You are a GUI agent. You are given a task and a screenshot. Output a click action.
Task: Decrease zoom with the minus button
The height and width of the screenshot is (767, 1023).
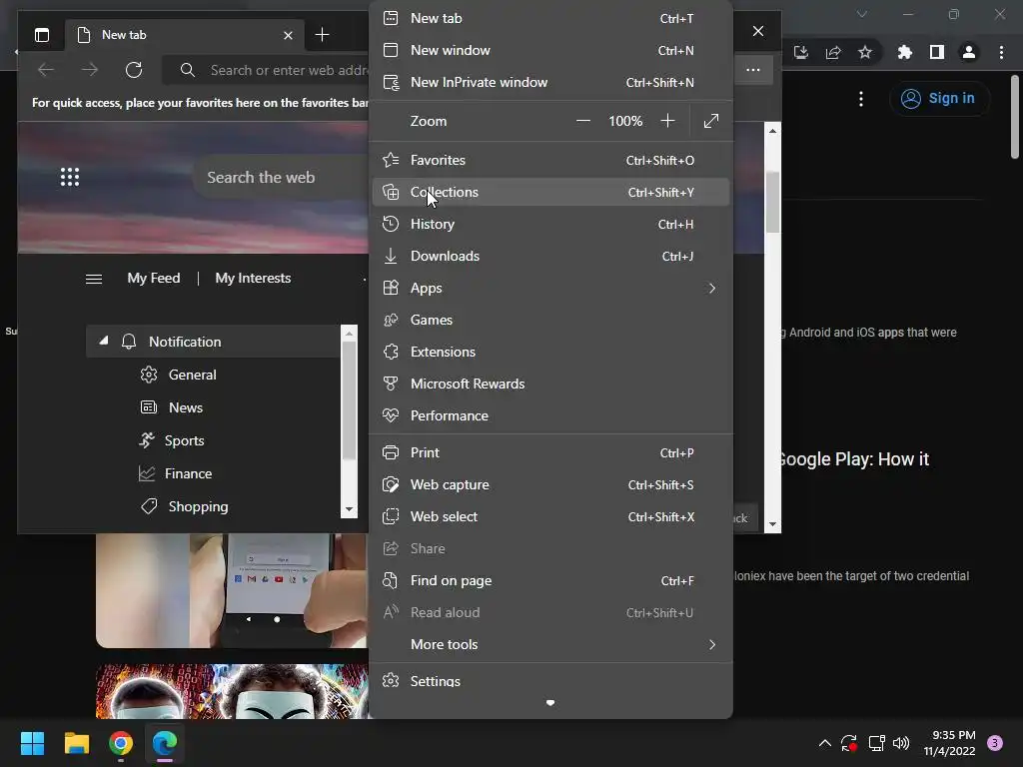(583, 121)
